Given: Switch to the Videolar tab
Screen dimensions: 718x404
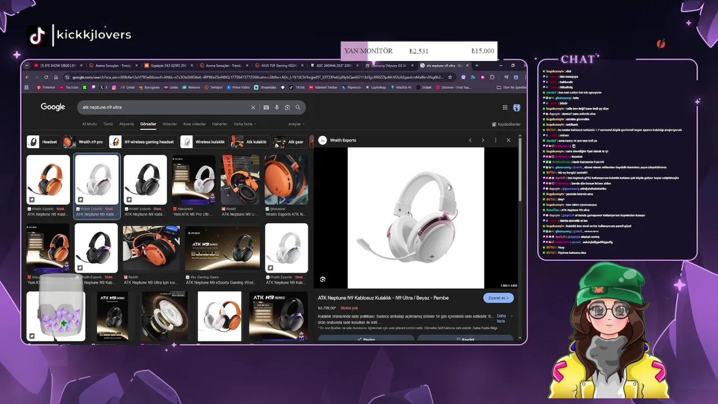Looking at the screenshot, I should click(x=169, y=124).
